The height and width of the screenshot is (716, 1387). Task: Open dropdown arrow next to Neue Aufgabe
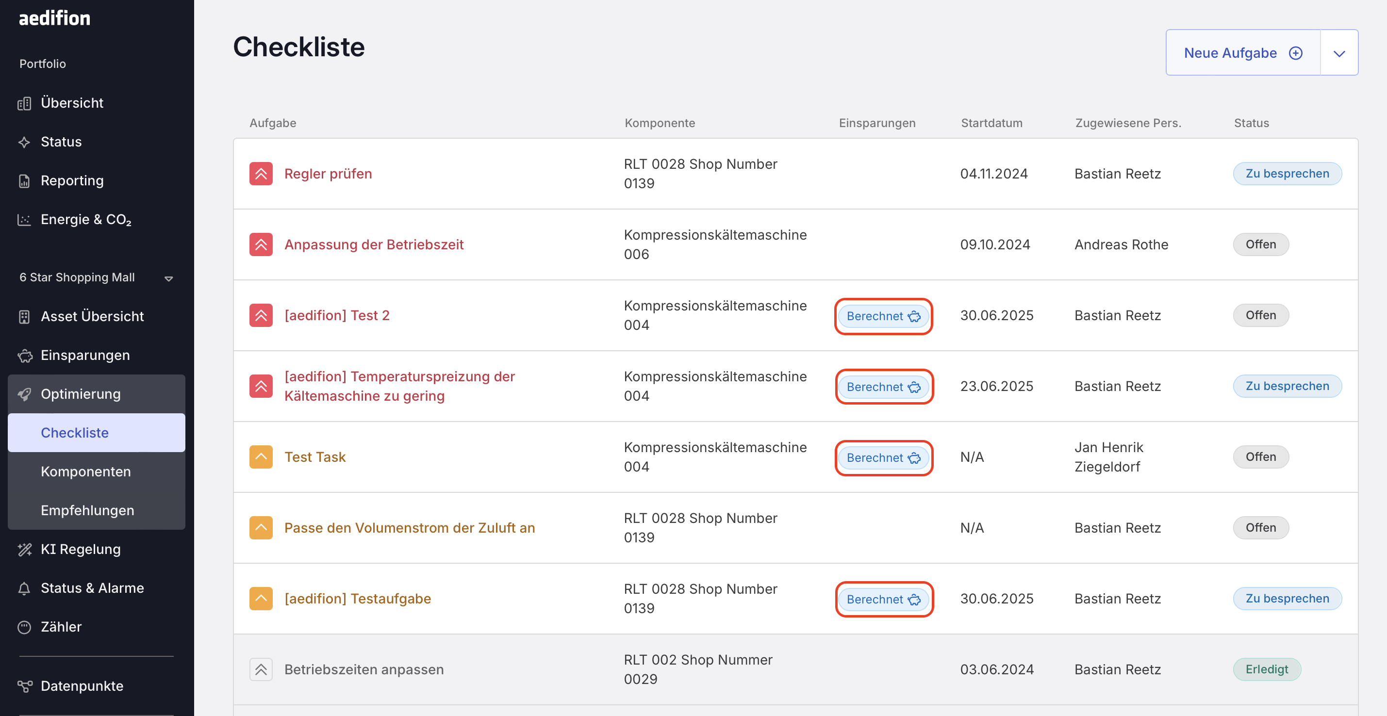tap(1339, 53)
